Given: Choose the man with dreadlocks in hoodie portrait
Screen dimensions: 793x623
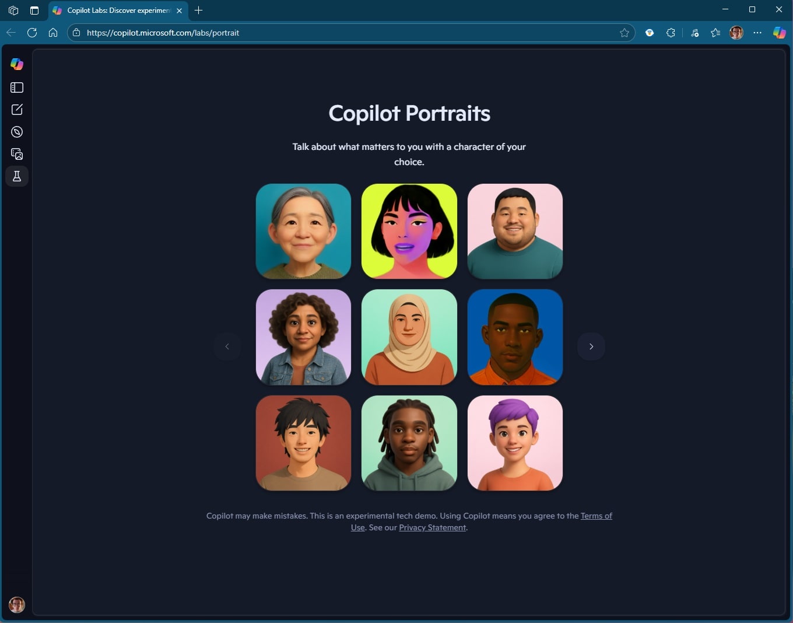Looking at the screenshot, I should (x=409, y=443).
